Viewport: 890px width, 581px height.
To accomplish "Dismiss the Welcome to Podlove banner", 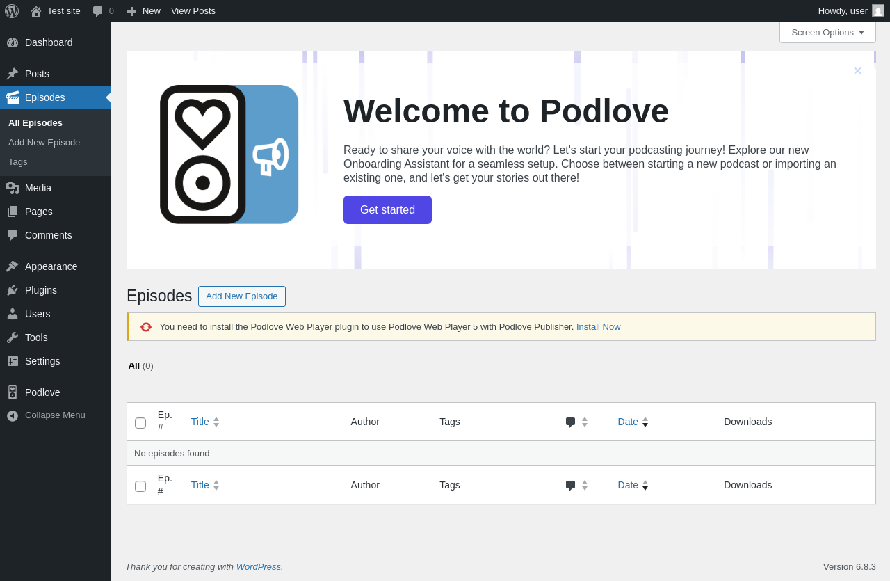I will coord(857,71).
